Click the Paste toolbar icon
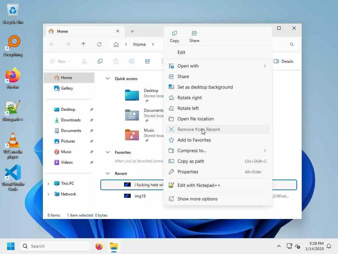Viewport: 338px width, 254px height. pyautogui.click(x=116, y=61)
